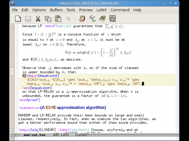Click the \eqref{eqn:lp} reference
Viewport: 189px width, 141px height.
click(58, 26)
